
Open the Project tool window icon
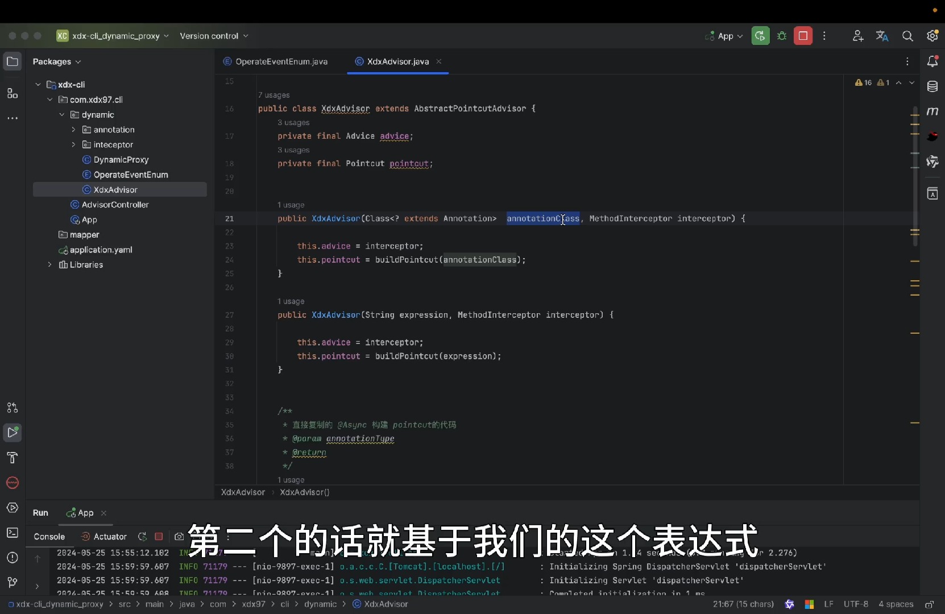(x=12, y=61)
